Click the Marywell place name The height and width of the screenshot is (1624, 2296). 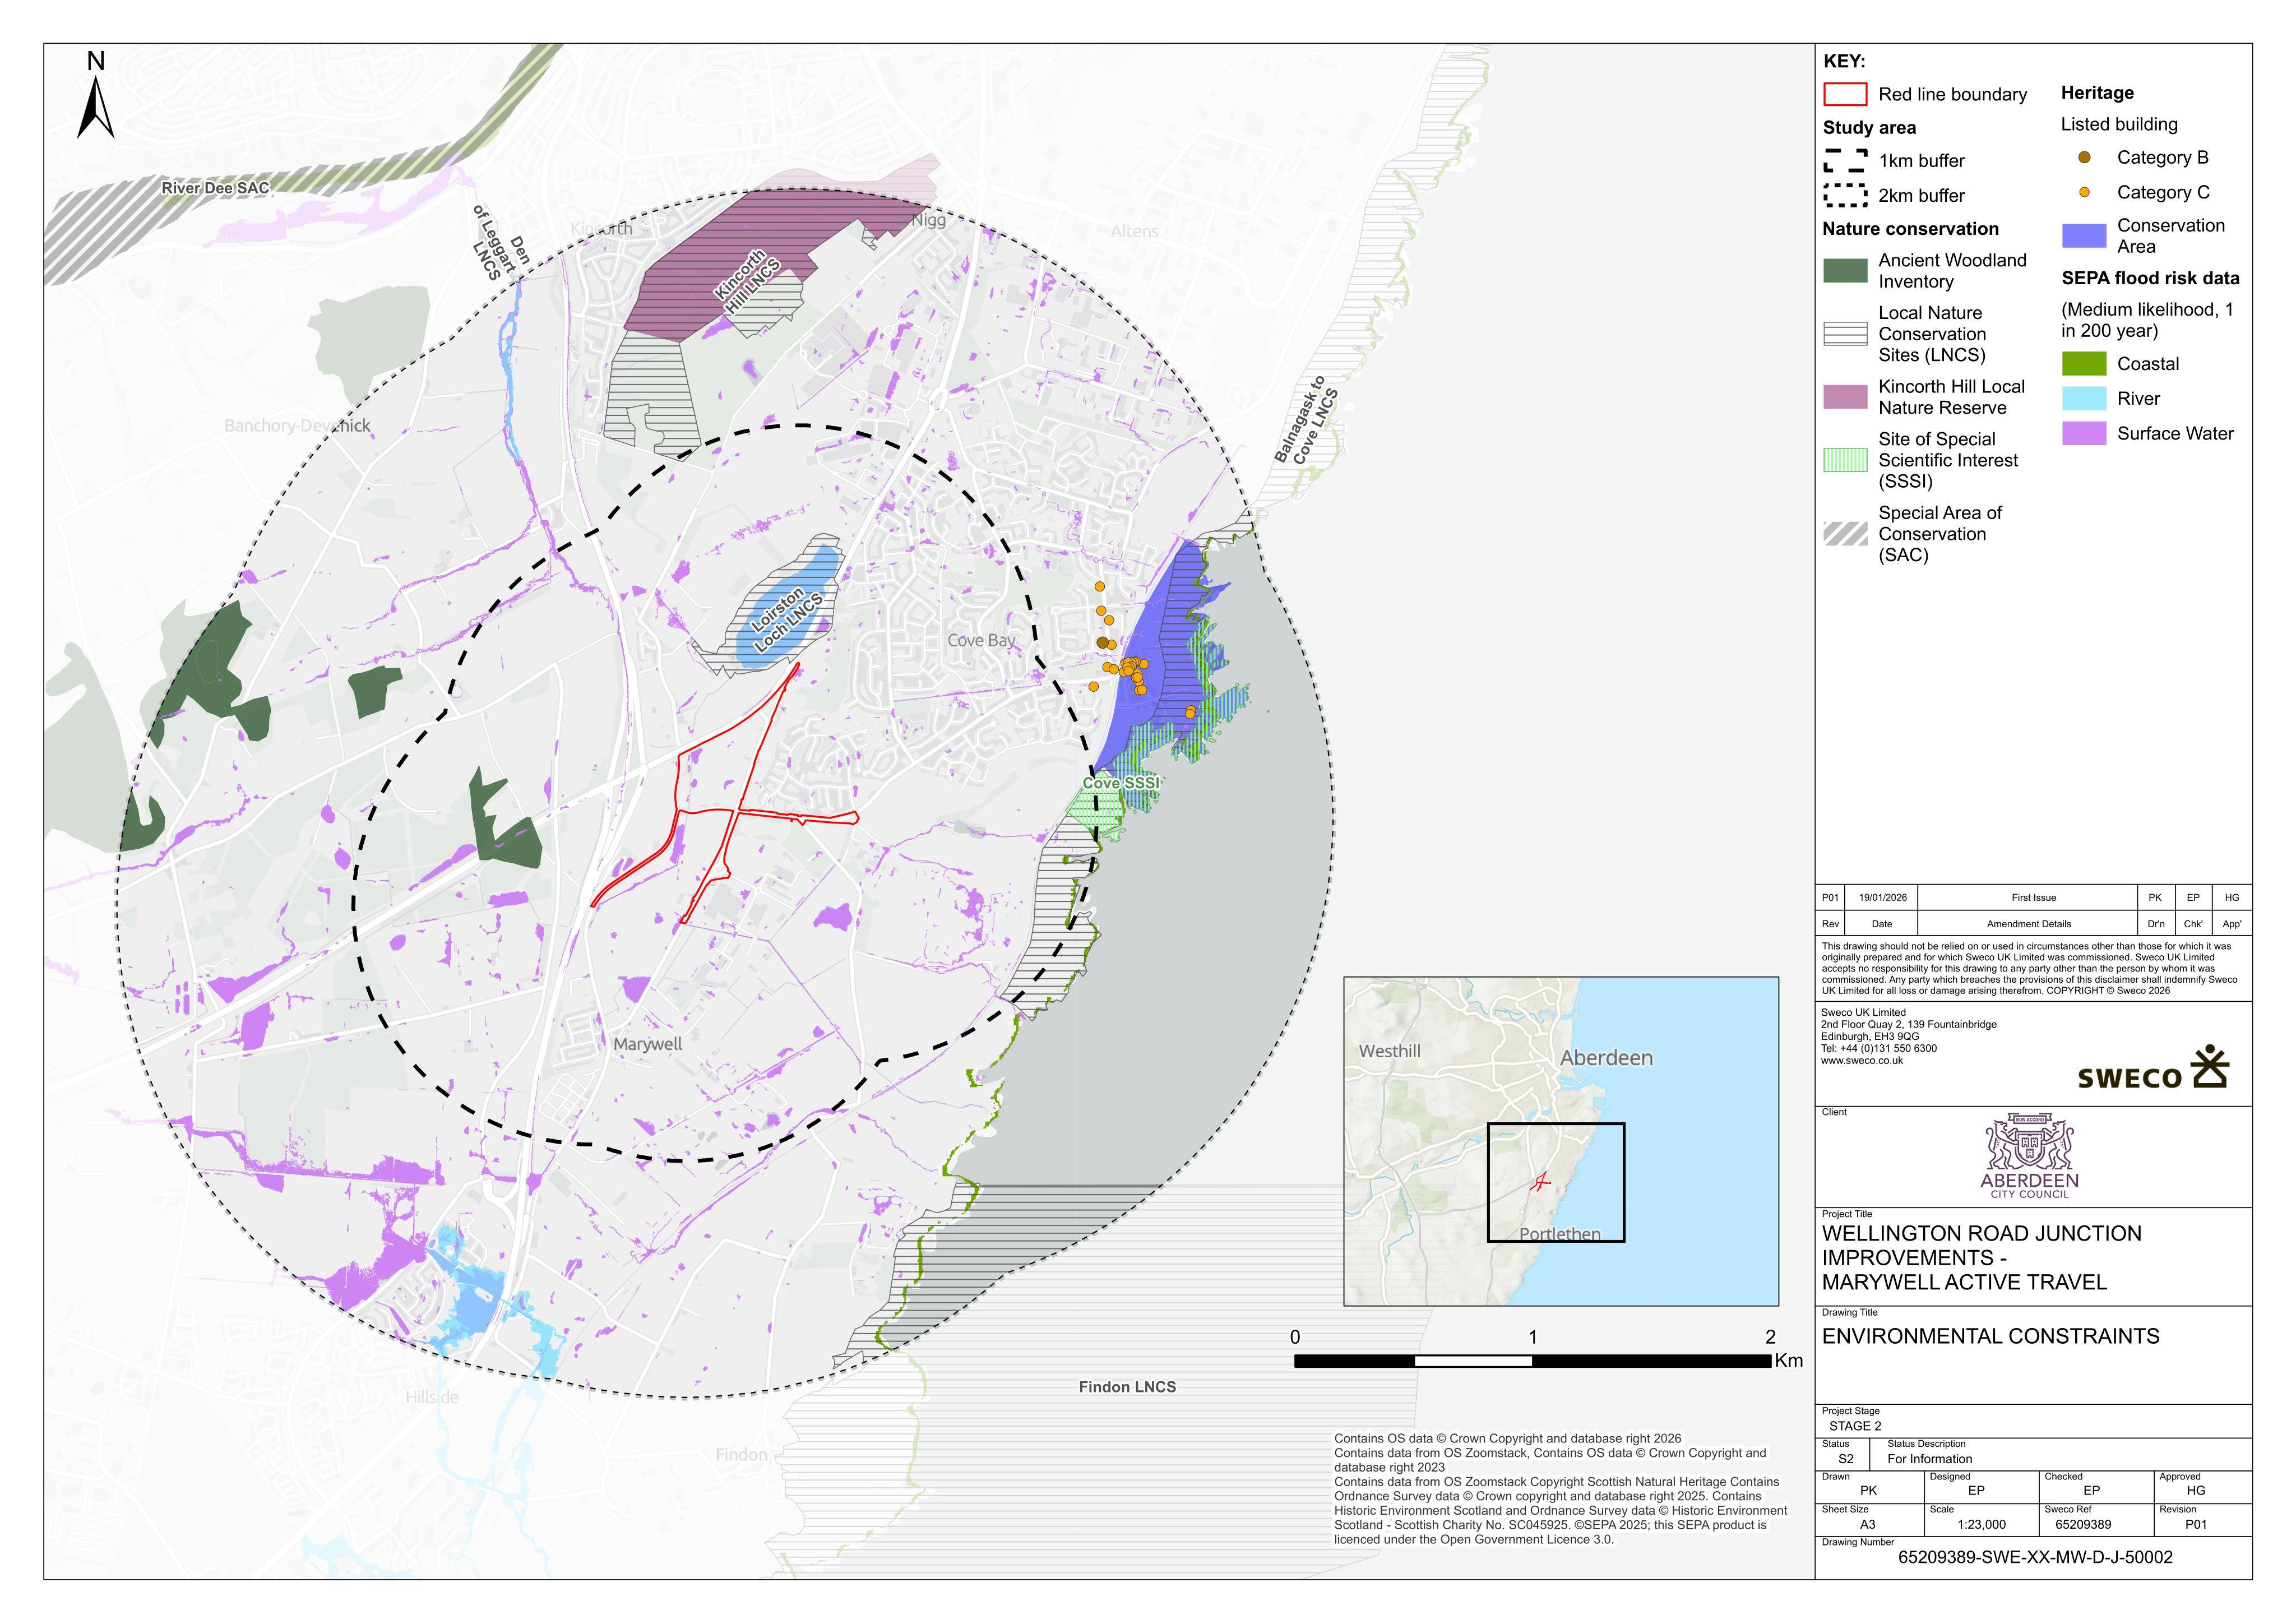(648, 1044)
